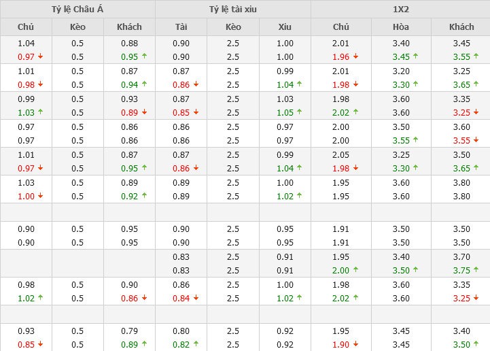Open the 1X2 odds section header
Screen dimensions: 490x351
pos(400,9)
